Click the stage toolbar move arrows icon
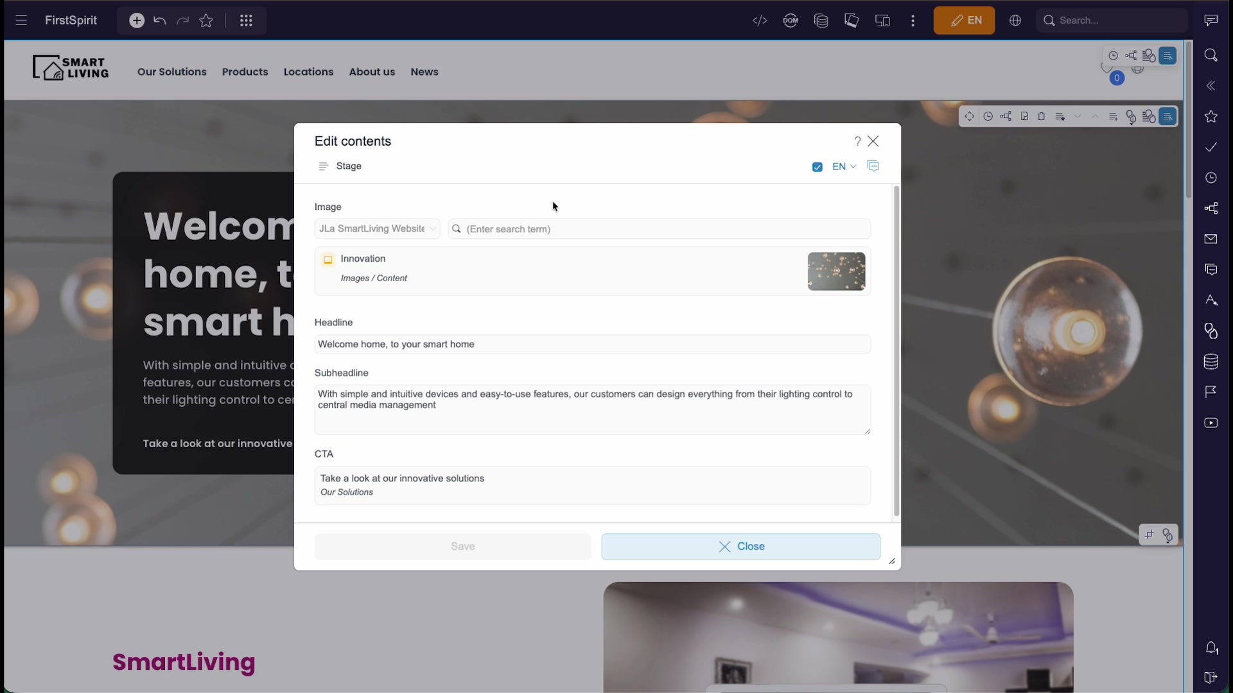This screenshot has width=1233, height=693. [x=970, y=116]
